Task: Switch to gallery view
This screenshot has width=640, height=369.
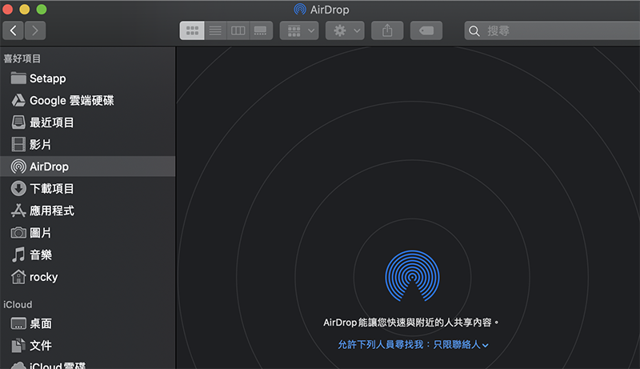Action: point(261,30)
